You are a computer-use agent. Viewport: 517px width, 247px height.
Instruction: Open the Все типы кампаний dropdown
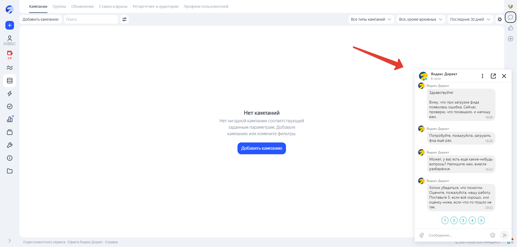(371, 19)
